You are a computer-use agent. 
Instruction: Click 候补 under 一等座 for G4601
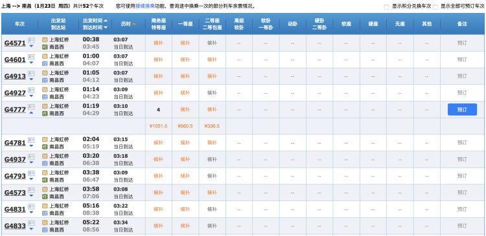(185, 59)
